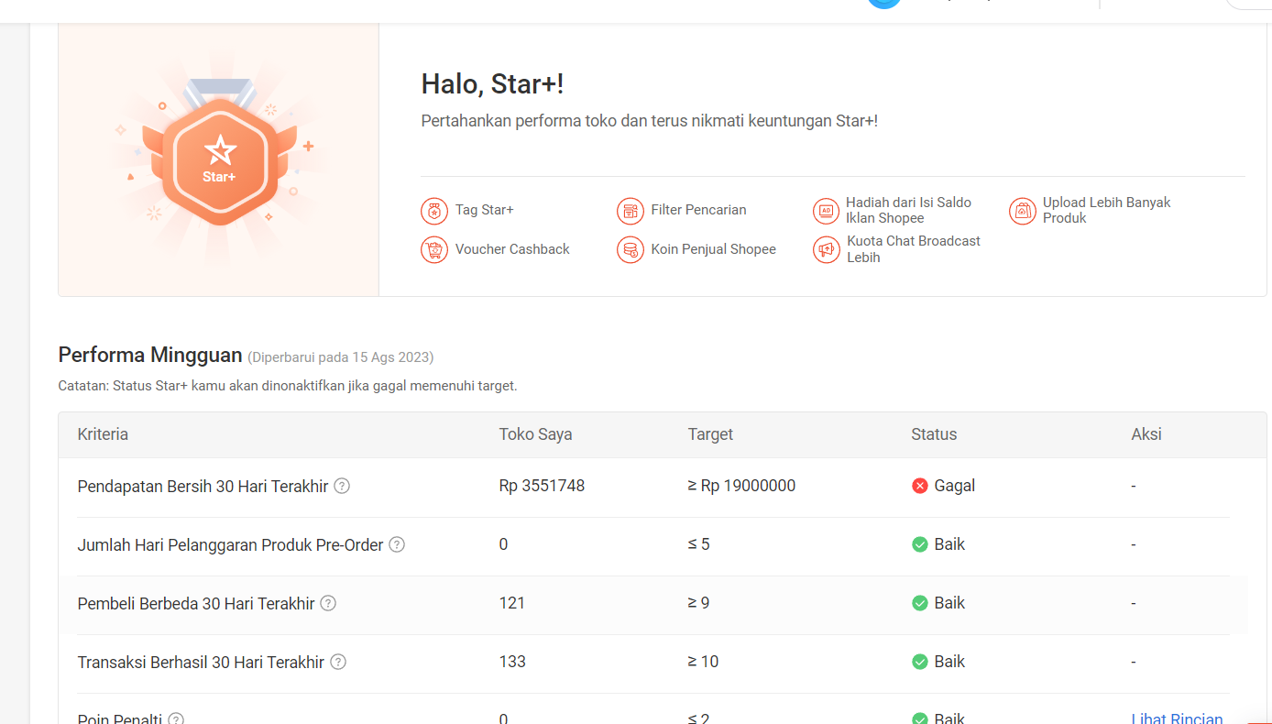Click green check icon in Pembeli Berbeda row
The width and height of the screenshot is (1272, 724).
920,603
